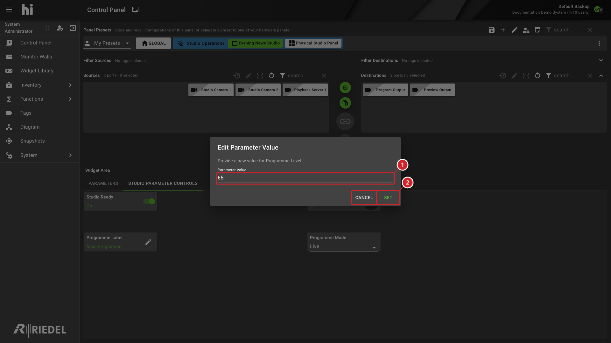Click the monitor icon beside Control Panel title
Screen dimensions: 611x343
pos(135,10)
